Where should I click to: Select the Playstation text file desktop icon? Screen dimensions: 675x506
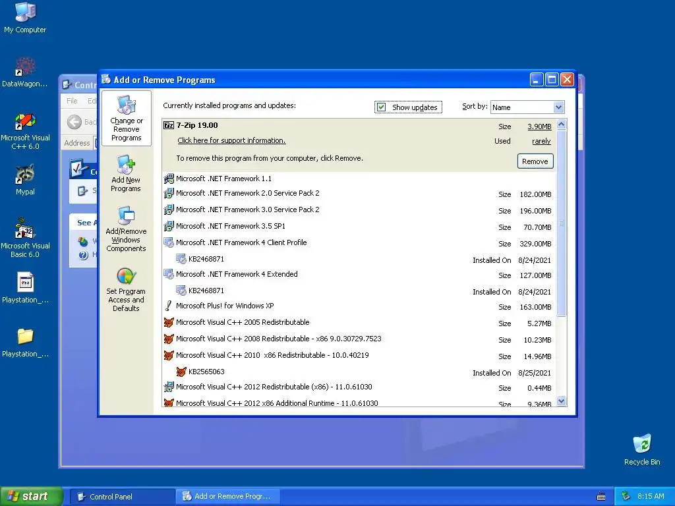(25, 282)
